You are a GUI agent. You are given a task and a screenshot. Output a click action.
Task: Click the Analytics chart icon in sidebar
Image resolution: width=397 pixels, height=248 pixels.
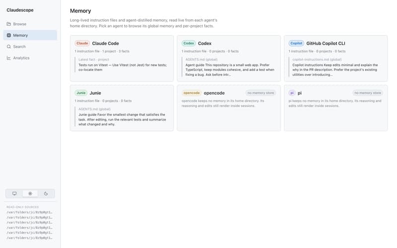(x=9, y=58)
